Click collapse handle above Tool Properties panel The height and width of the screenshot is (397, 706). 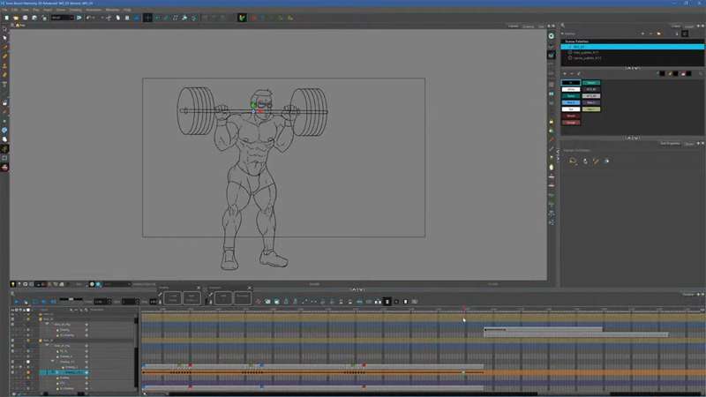pos(633,138)
